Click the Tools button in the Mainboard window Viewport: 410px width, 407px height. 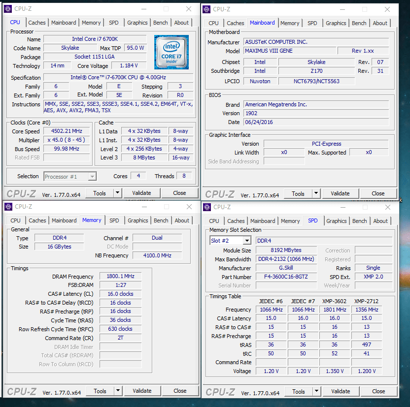pyautogui.click(x=298, y=194)
